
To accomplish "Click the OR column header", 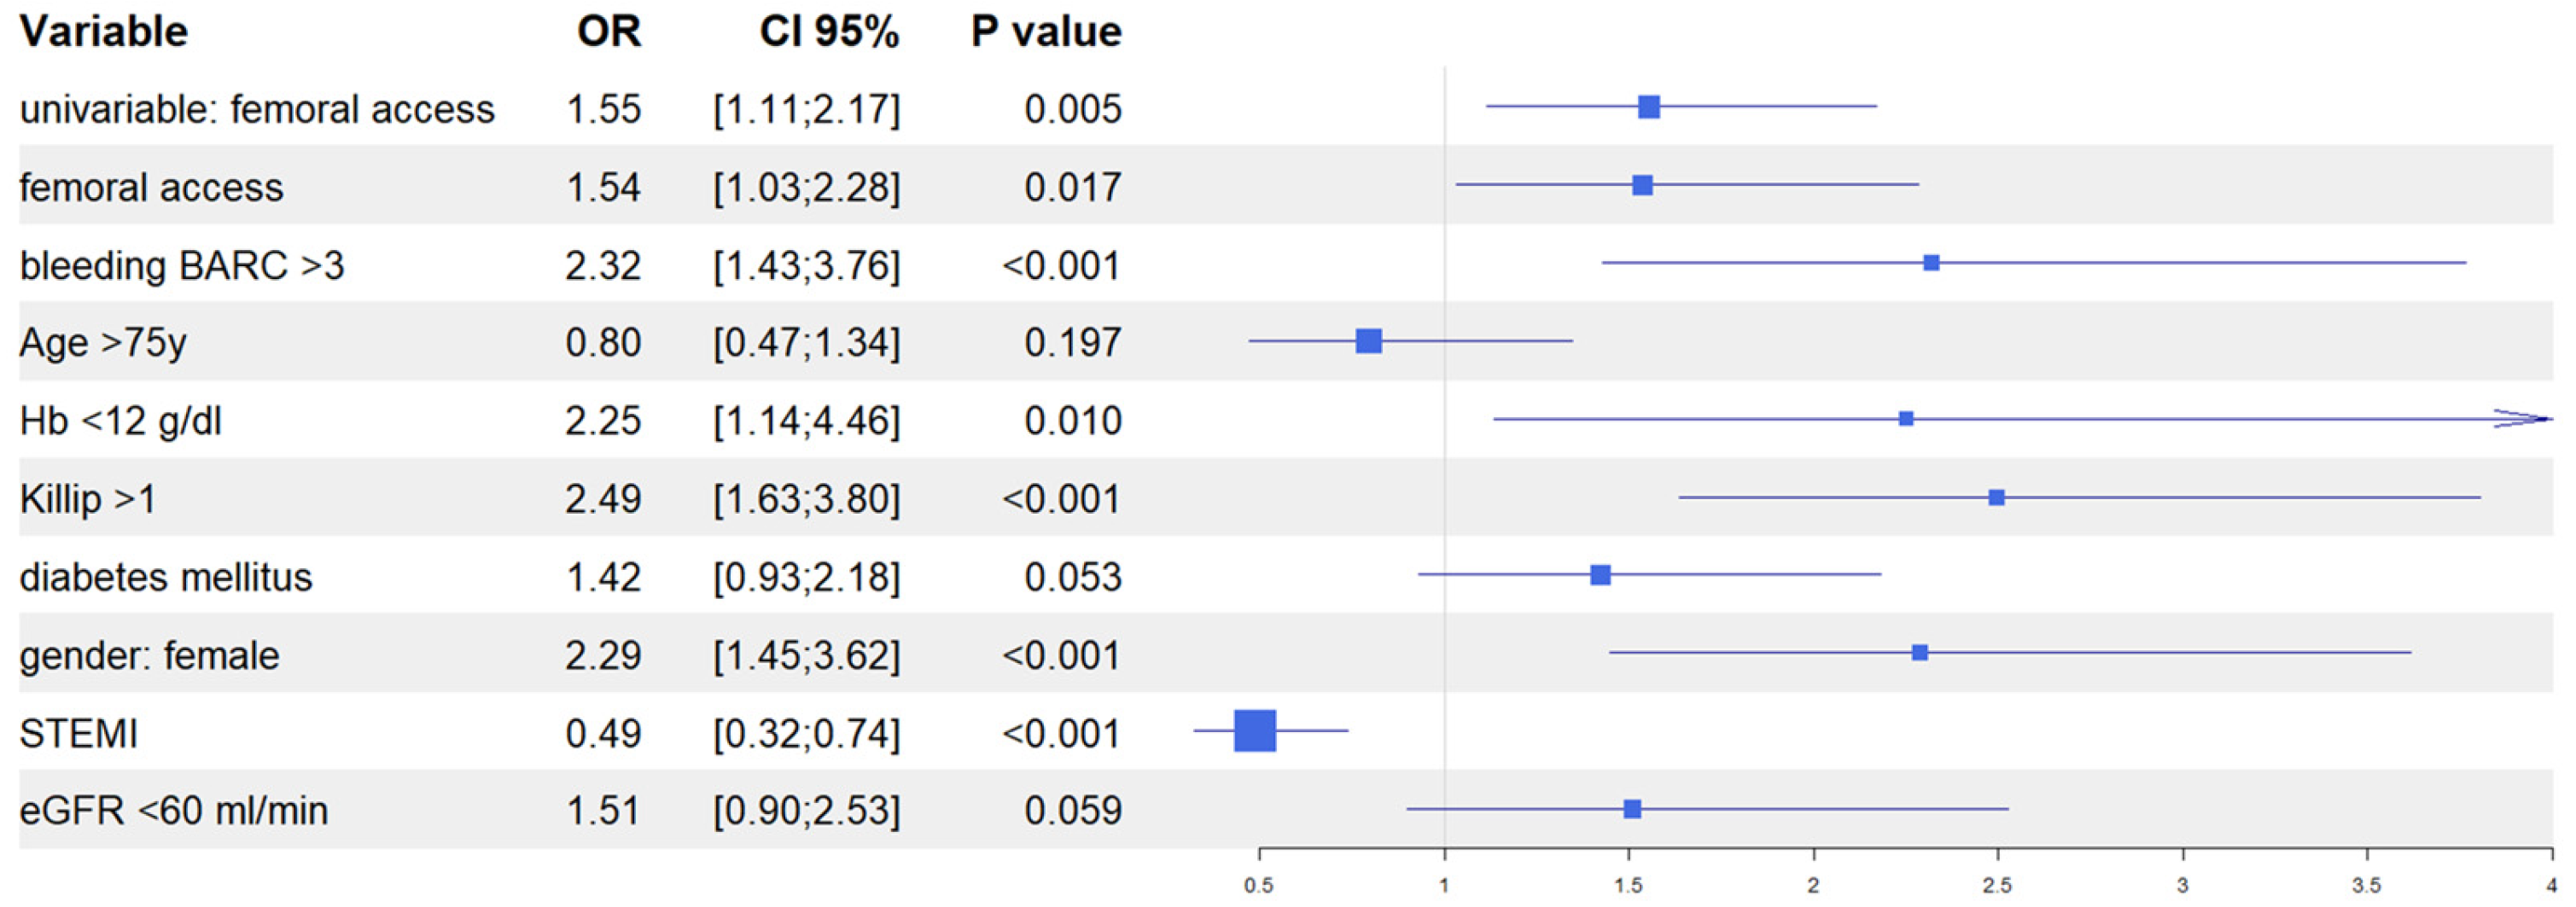I will coord(608,32).
